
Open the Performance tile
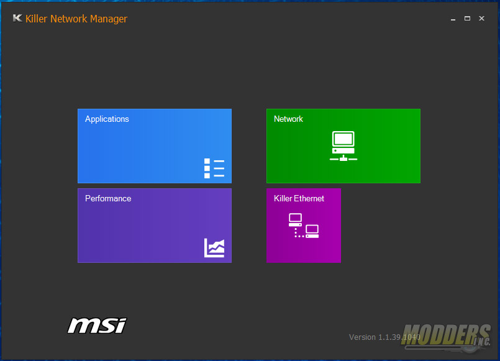tap(155, 226)
